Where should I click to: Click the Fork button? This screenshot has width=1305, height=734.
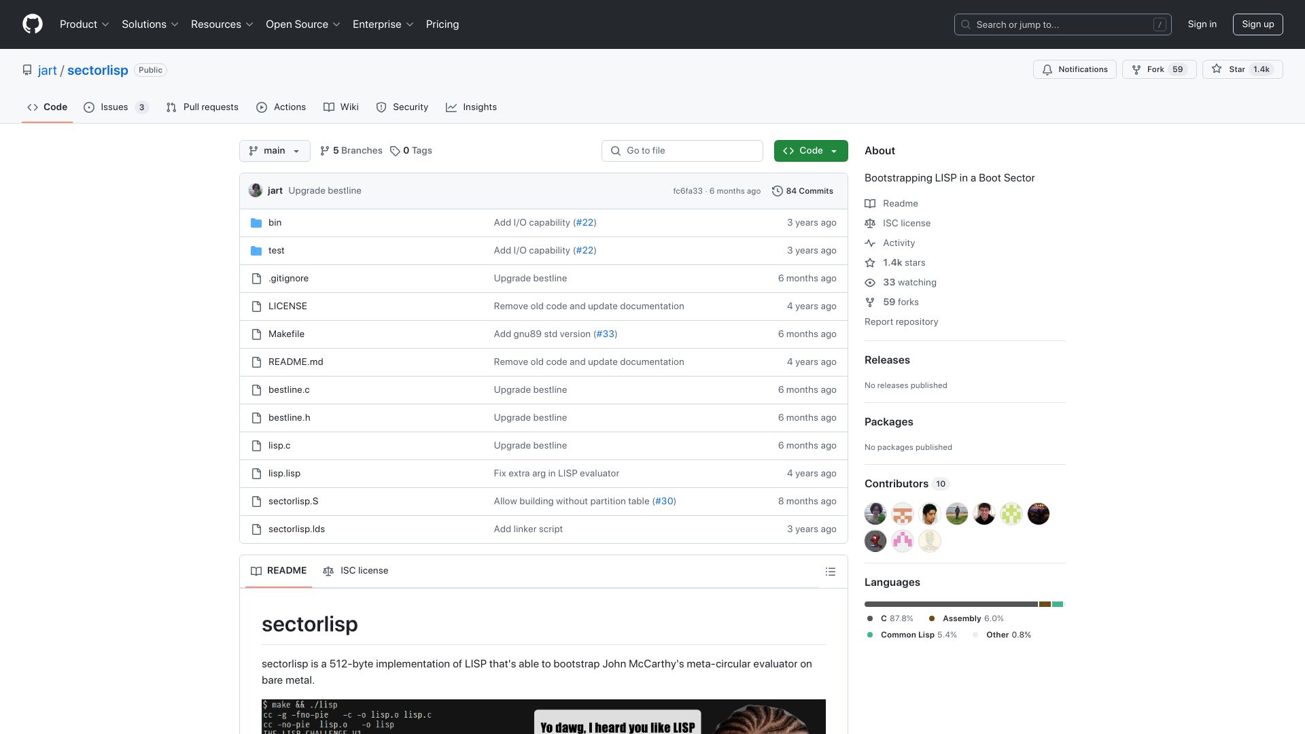[1159, 69]
